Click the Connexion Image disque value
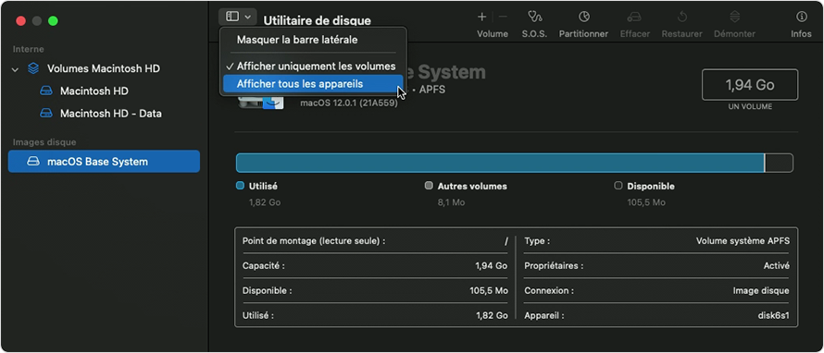Screen dimensions: 824x353 pyautogui.click(x=761, y=290)
